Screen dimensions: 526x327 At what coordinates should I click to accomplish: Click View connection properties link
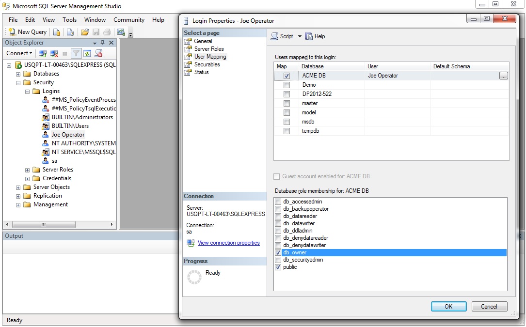tap(229, 242)
